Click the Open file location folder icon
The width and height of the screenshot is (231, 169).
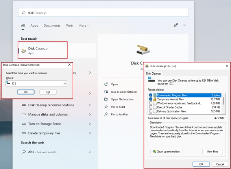click(x=106, y=99)
